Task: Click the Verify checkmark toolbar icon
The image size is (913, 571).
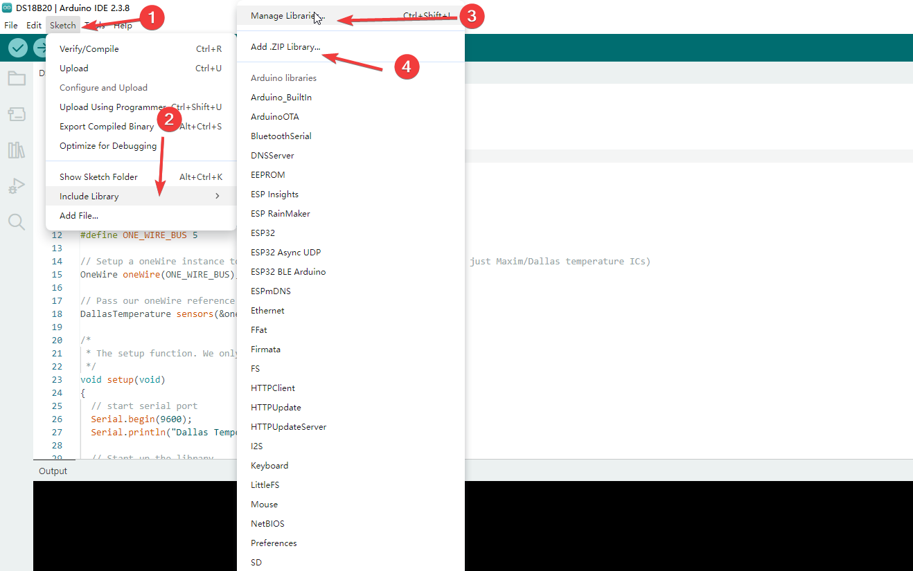Action: (x=18, y=48)
